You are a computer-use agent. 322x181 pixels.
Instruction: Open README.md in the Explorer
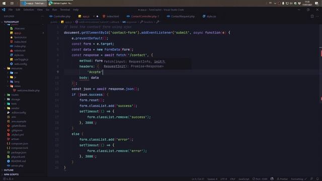(x=19, y=161)
